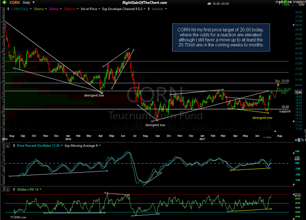Click the RSI axis top arrow marker
Image resolution: width=306 pixels, height=220 pixels.
[294, 195]
